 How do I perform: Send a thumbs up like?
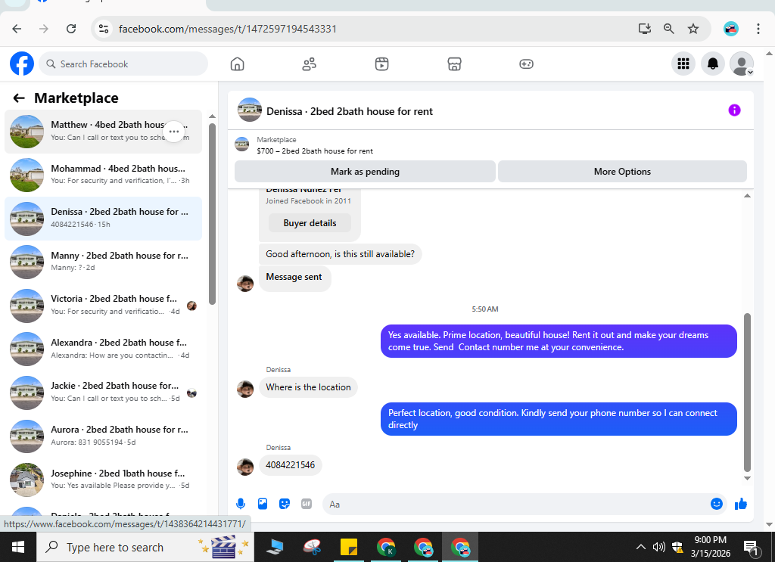point(740,504)
